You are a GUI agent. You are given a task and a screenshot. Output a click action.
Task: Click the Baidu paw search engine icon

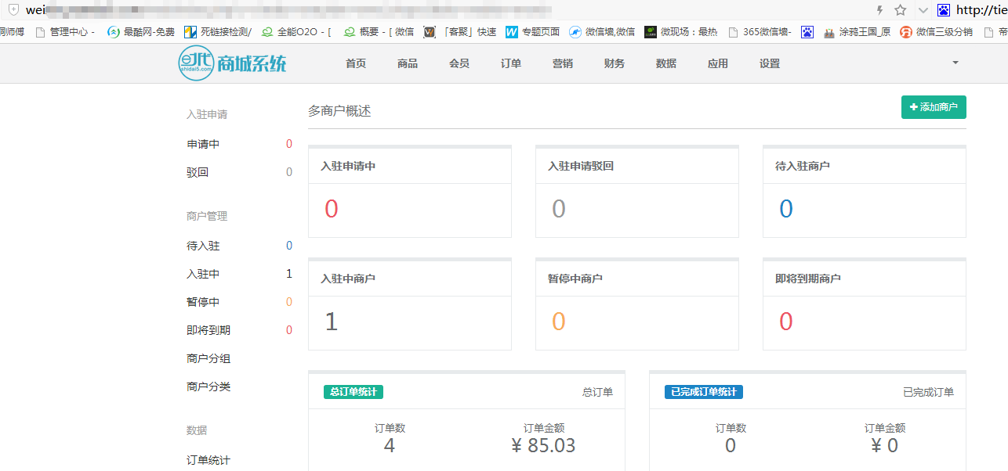point(944,10)
